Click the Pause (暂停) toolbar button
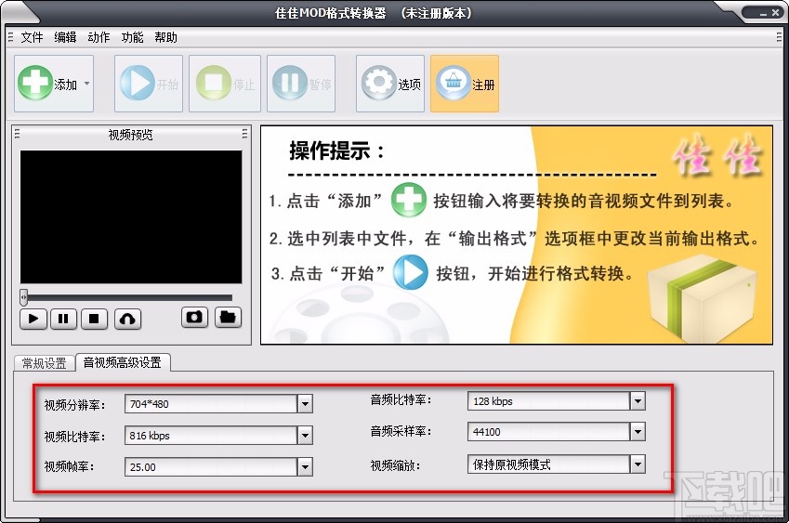 pyautogui.click(x=301, y=84)
